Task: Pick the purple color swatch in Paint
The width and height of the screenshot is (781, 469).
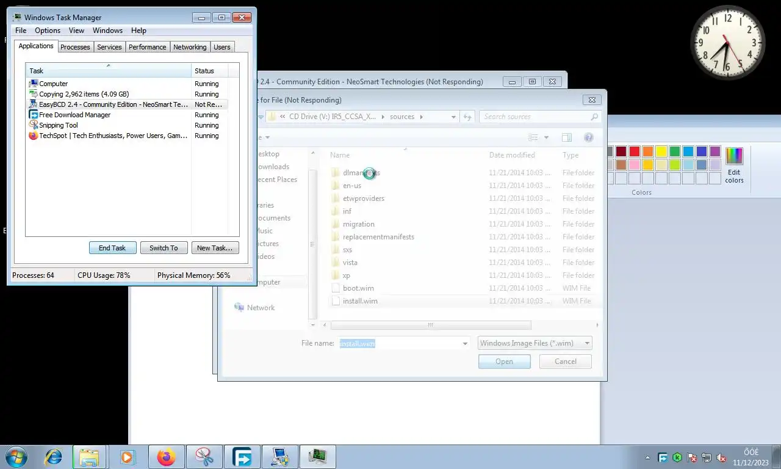Action: tap(715, 151)
